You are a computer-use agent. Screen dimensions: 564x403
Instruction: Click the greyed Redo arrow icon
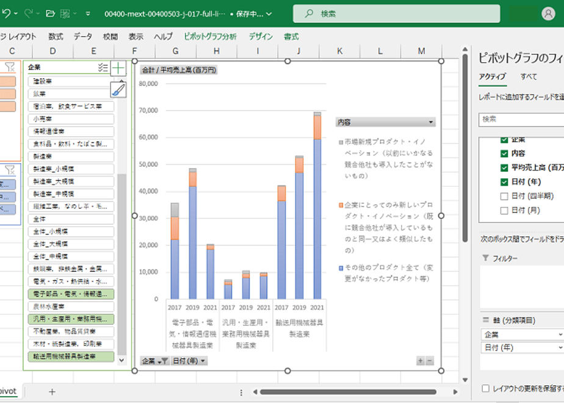29,13
